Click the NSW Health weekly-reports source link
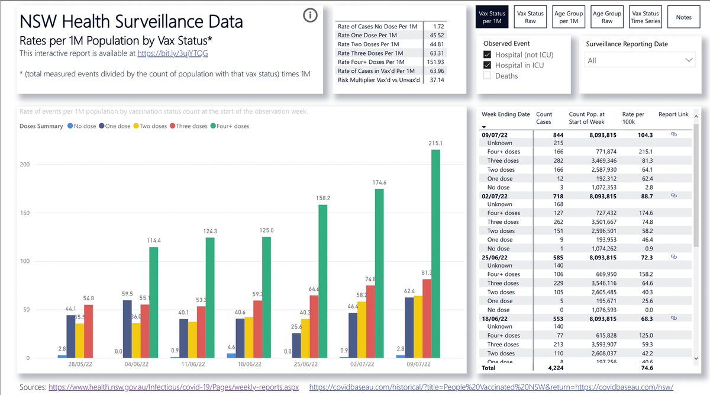This screenshot has height=395, width=710. (173, 387)
